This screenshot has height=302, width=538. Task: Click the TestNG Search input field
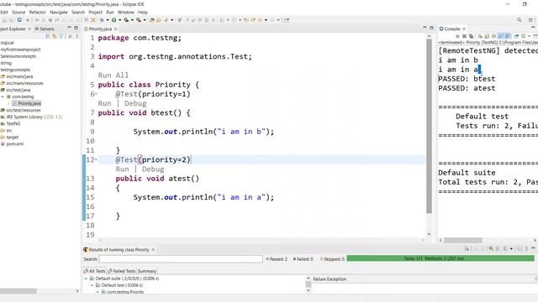181,259
